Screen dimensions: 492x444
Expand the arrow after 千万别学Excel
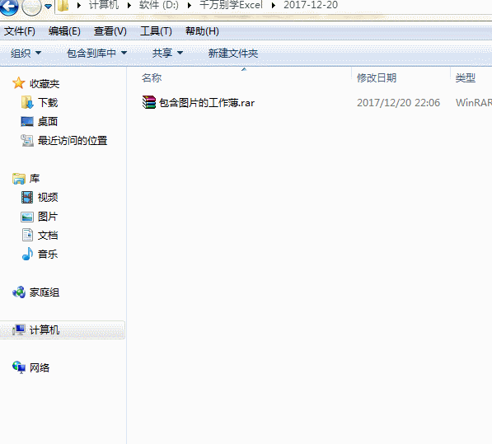click(x=274, y=5)
